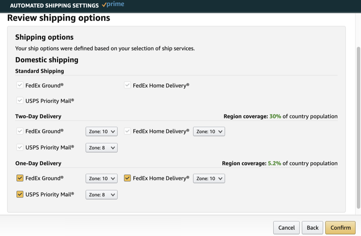Toggle Standard Shipping FedEx Ground checkbox
The width and height of the screenshot is (361, 236).
pos(20,85)
